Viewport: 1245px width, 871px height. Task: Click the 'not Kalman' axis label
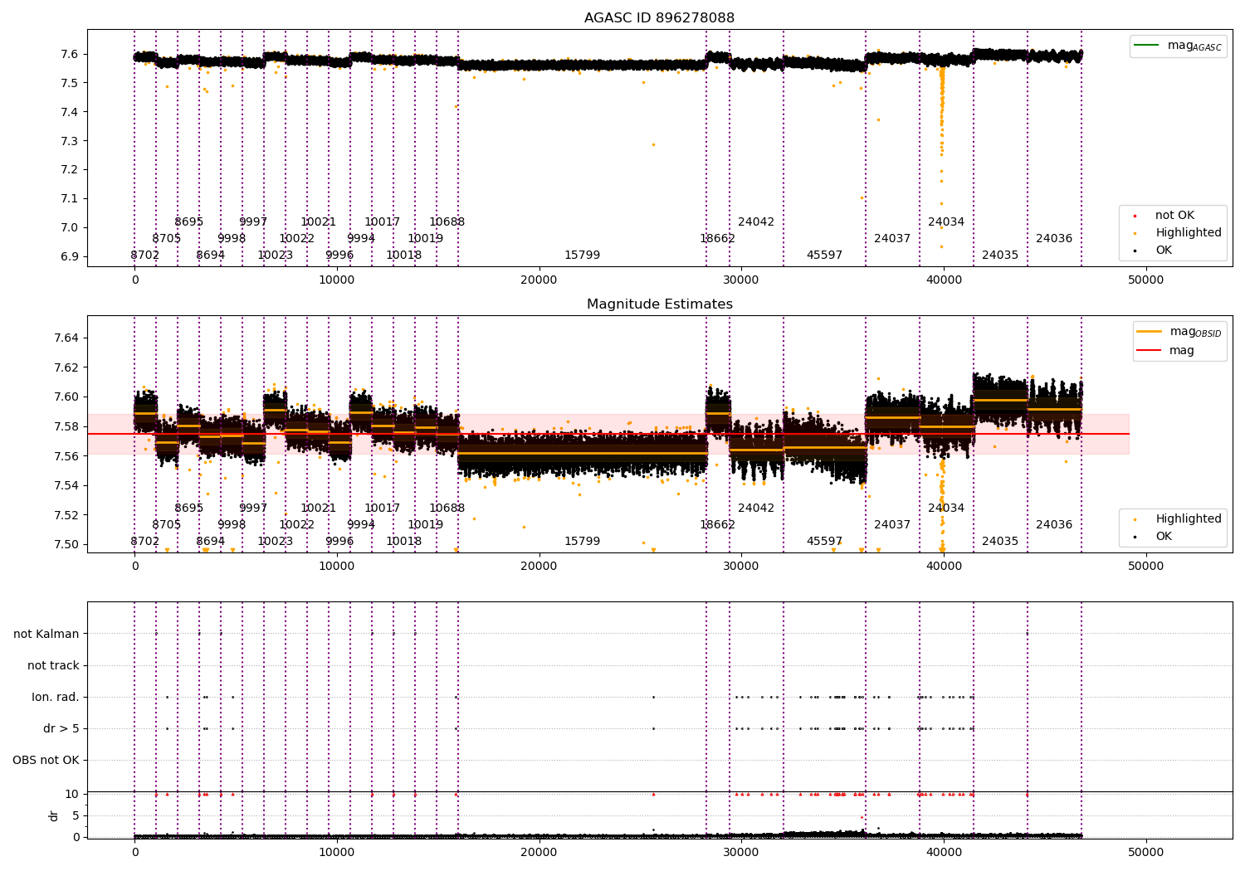pyautogui.click(x=46, y=634)
